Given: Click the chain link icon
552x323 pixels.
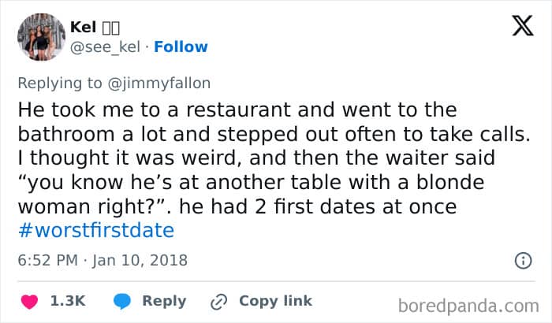Looking at the screenshot, I should (x=218, y=301).
